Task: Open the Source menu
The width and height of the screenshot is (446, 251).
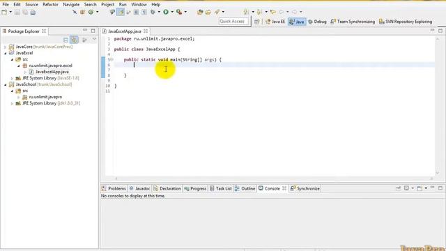Action: pyautogui.click(x=31, y=5)
